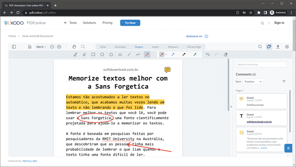Open document search magnifier in toolbar
296x167 pixels.
click(260, 46)
